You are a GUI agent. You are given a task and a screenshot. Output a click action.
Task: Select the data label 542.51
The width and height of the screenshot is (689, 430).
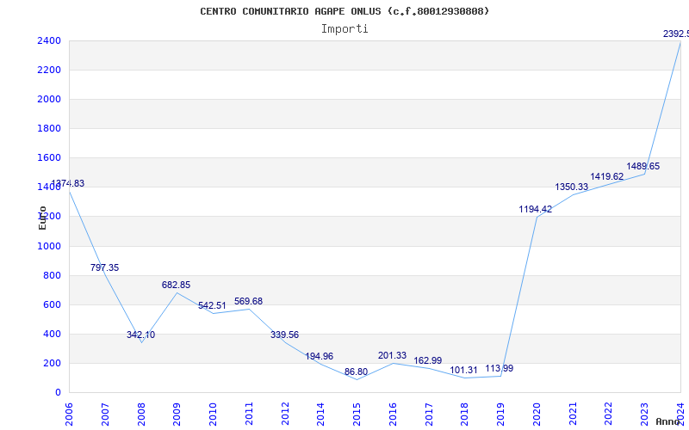point(212,306)
